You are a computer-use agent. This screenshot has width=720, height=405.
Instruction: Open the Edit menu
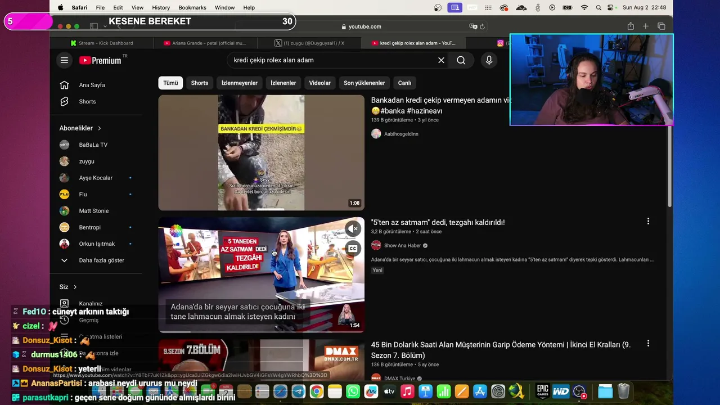point(118,7)
